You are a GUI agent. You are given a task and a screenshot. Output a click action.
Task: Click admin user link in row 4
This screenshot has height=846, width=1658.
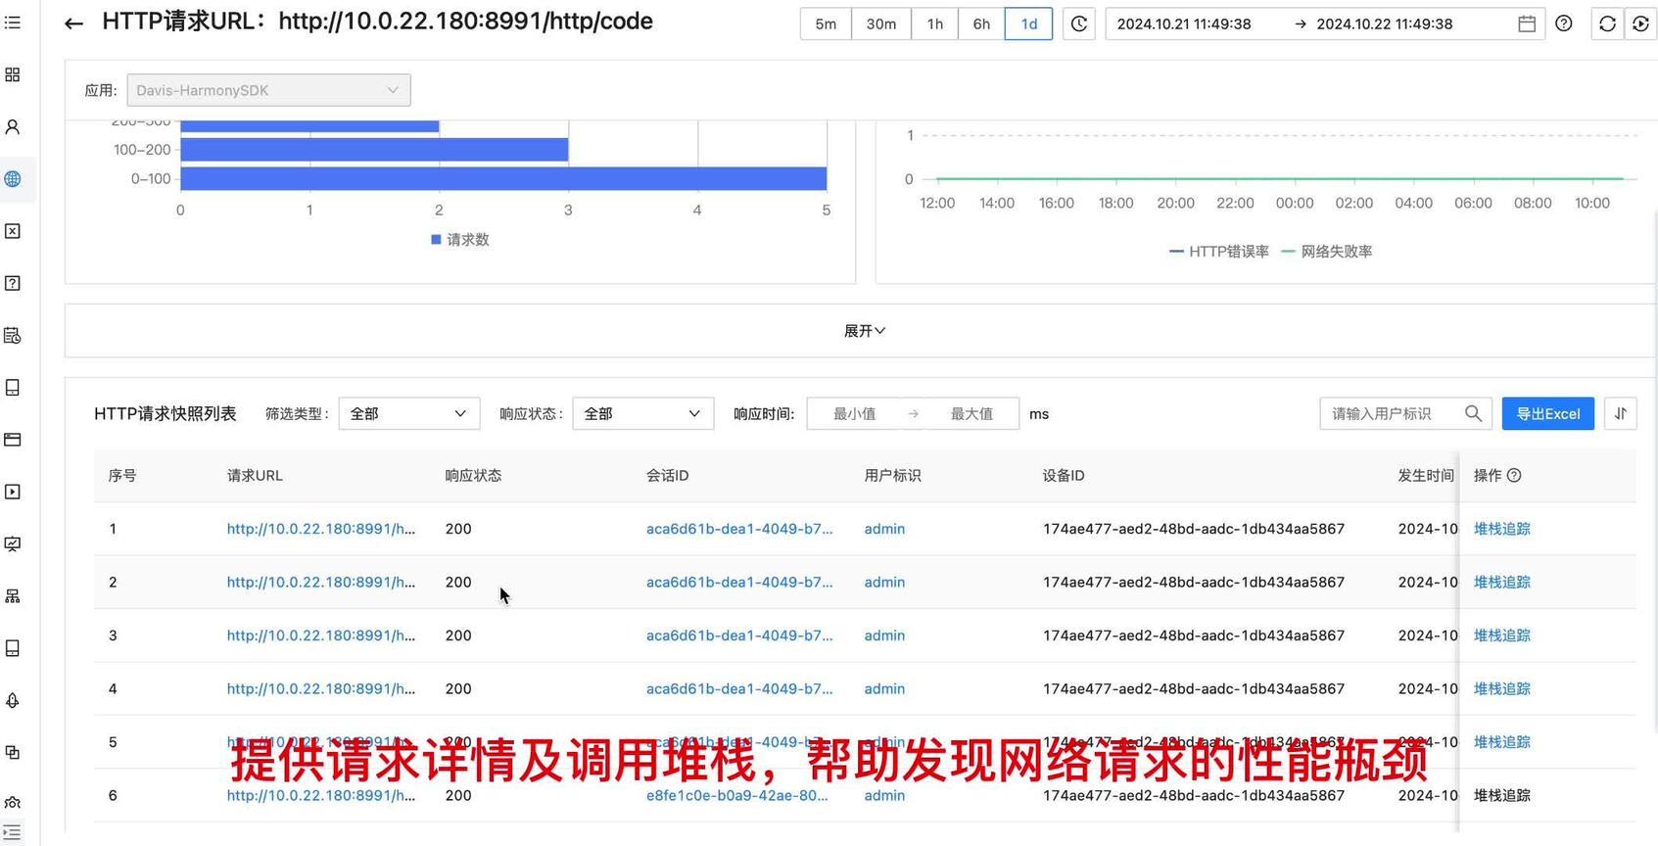tap(884, 688)
